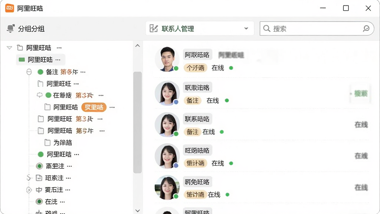
Task: Open avatar of the 联系 contact
Action: pyautogui.click(x=167, y=124)
